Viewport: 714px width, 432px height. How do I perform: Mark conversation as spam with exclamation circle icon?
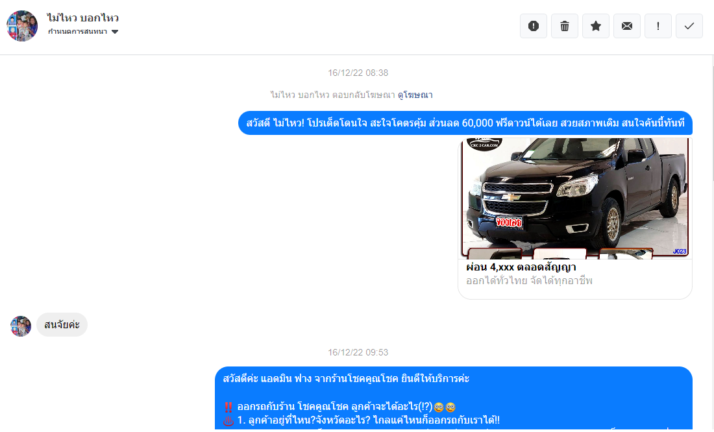coord(533,26)
